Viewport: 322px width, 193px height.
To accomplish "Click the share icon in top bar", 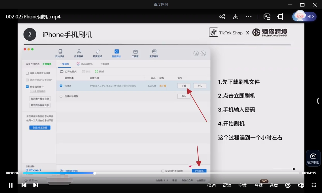I will (222, 17).
